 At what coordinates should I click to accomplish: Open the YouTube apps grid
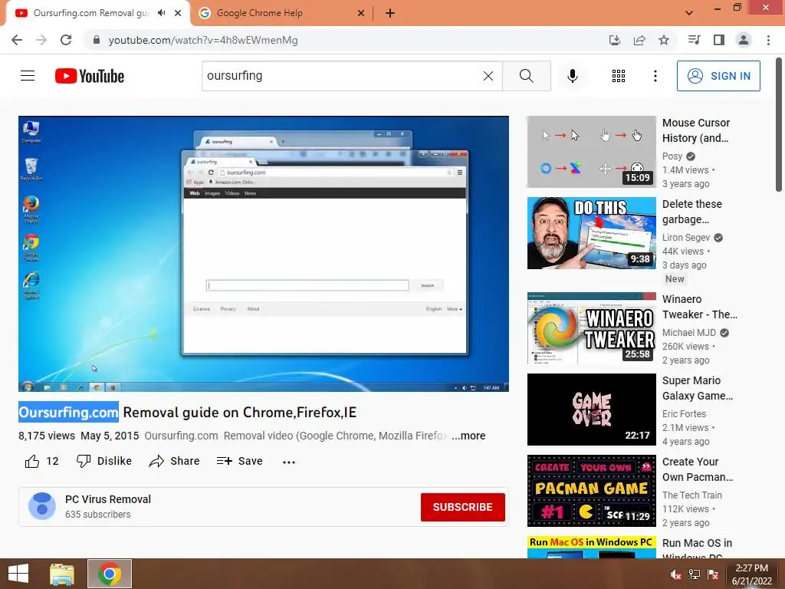[619, 76]
